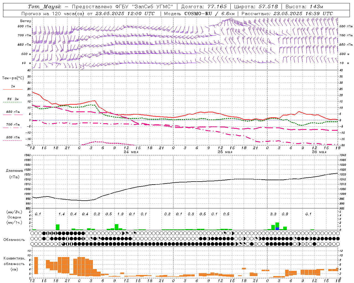Click the (гПа) unit under Давление

pyautogui.click(x=14, y=177)
